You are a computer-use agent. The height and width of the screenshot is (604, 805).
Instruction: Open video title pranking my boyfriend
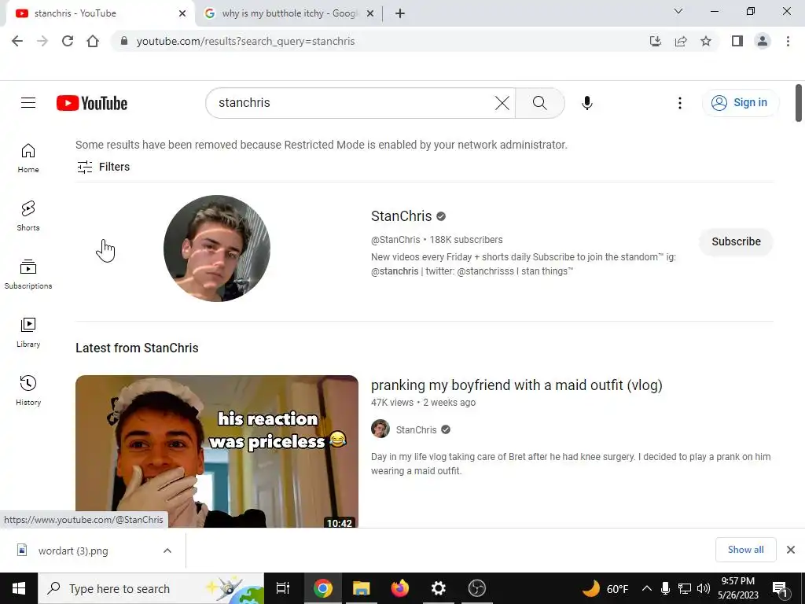click(516, 385)
